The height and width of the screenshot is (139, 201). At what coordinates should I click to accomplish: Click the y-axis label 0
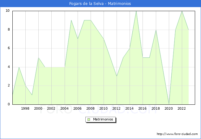(x=9, y=104)
